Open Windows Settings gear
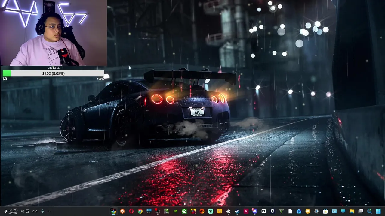 click(x=316, y=211)
